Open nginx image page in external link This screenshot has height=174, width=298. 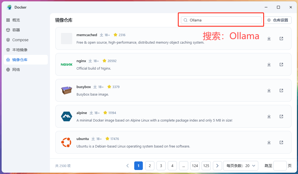(x=281, y=65)
